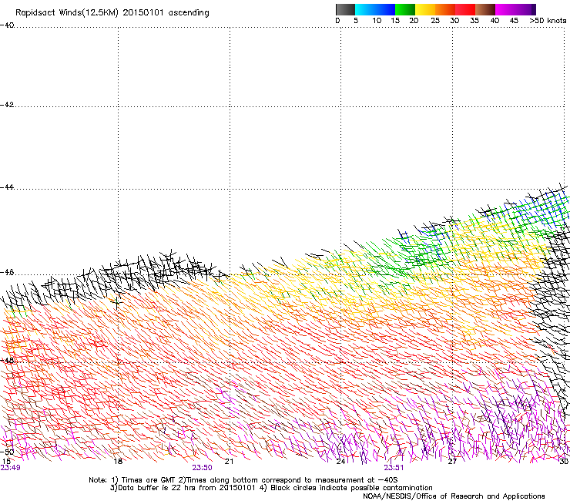Click the Rapidscat Winds 20150101 ascending title
Screen dimensions: 570x501
tap(112, 13)
